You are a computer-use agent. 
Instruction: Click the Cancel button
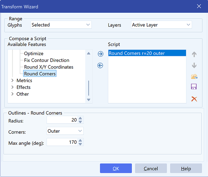point(151,169)
